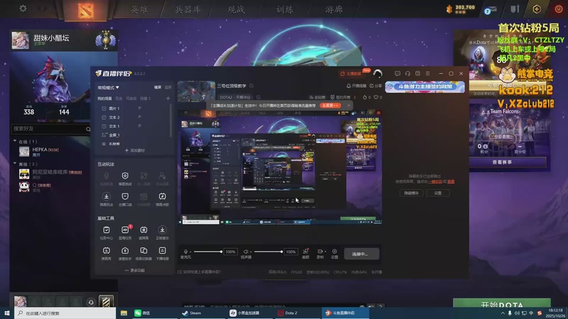568x319 pixels.
Task: Open the record 录制 dropdown arrow
Action: [325, 252]
